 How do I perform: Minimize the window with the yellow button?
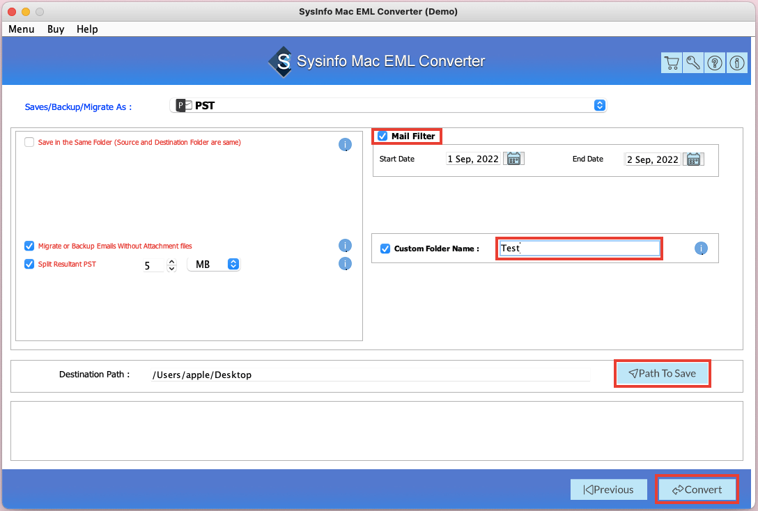coord(26,12)
